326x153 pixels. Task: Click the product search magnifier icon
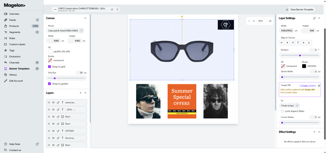pyautogui.click(x=118, y=10)
